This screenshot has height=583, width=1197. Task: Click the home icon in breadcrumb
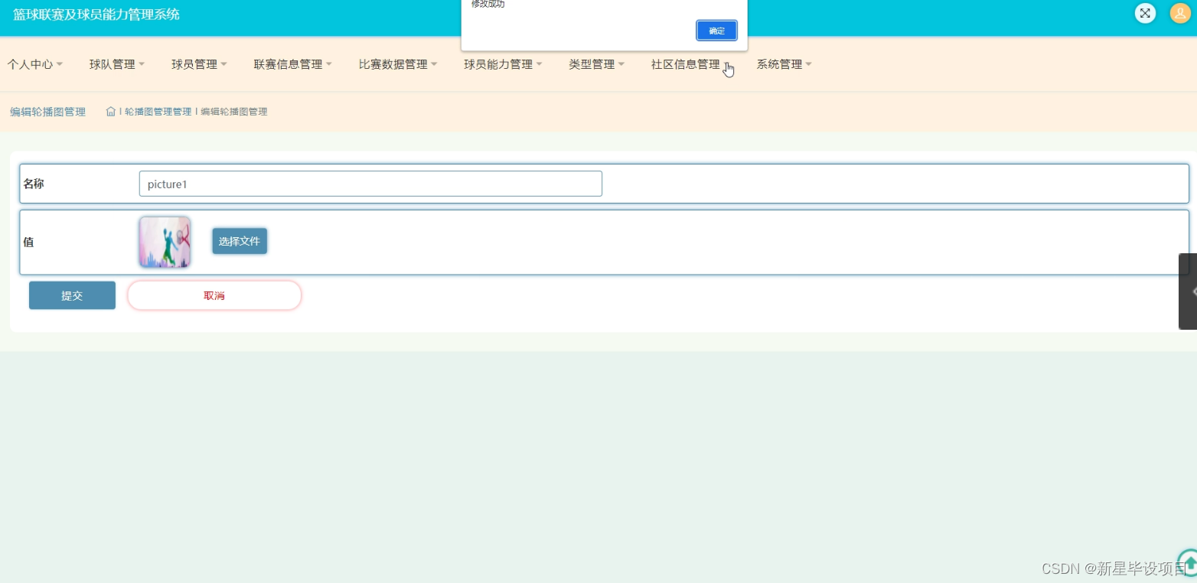coord(110,111)
